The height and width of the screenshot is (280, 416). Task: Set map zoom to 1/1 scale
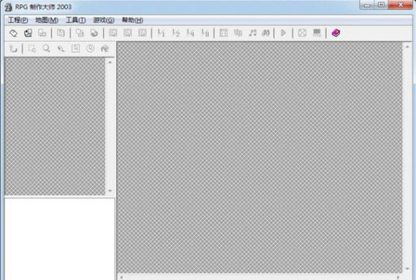coord(161,33)
